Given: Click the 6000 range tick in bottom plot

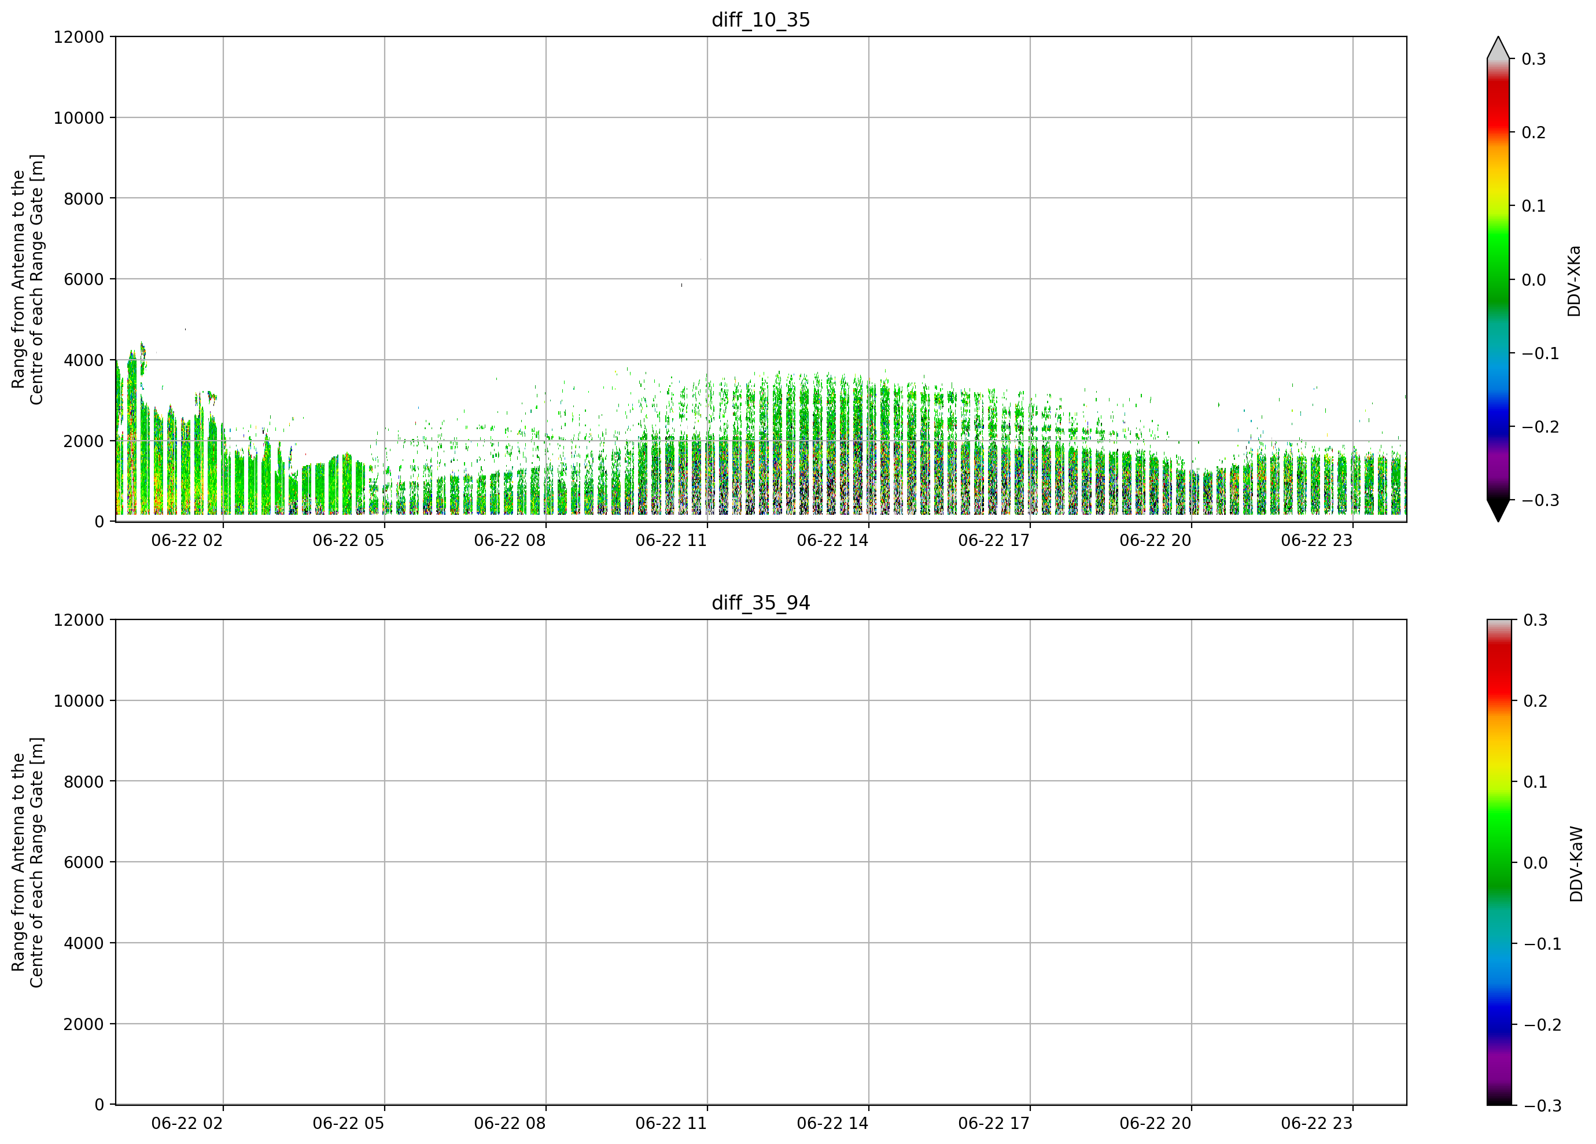Looking at the screenshot, I should click(x=84, y=862).
